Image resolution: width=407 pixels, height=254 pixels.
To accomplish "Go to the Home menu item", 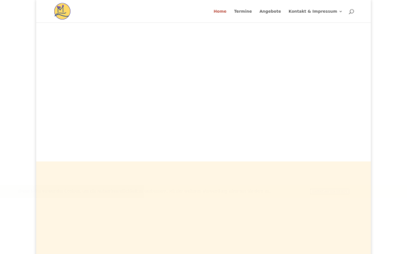I will [220, 12].
